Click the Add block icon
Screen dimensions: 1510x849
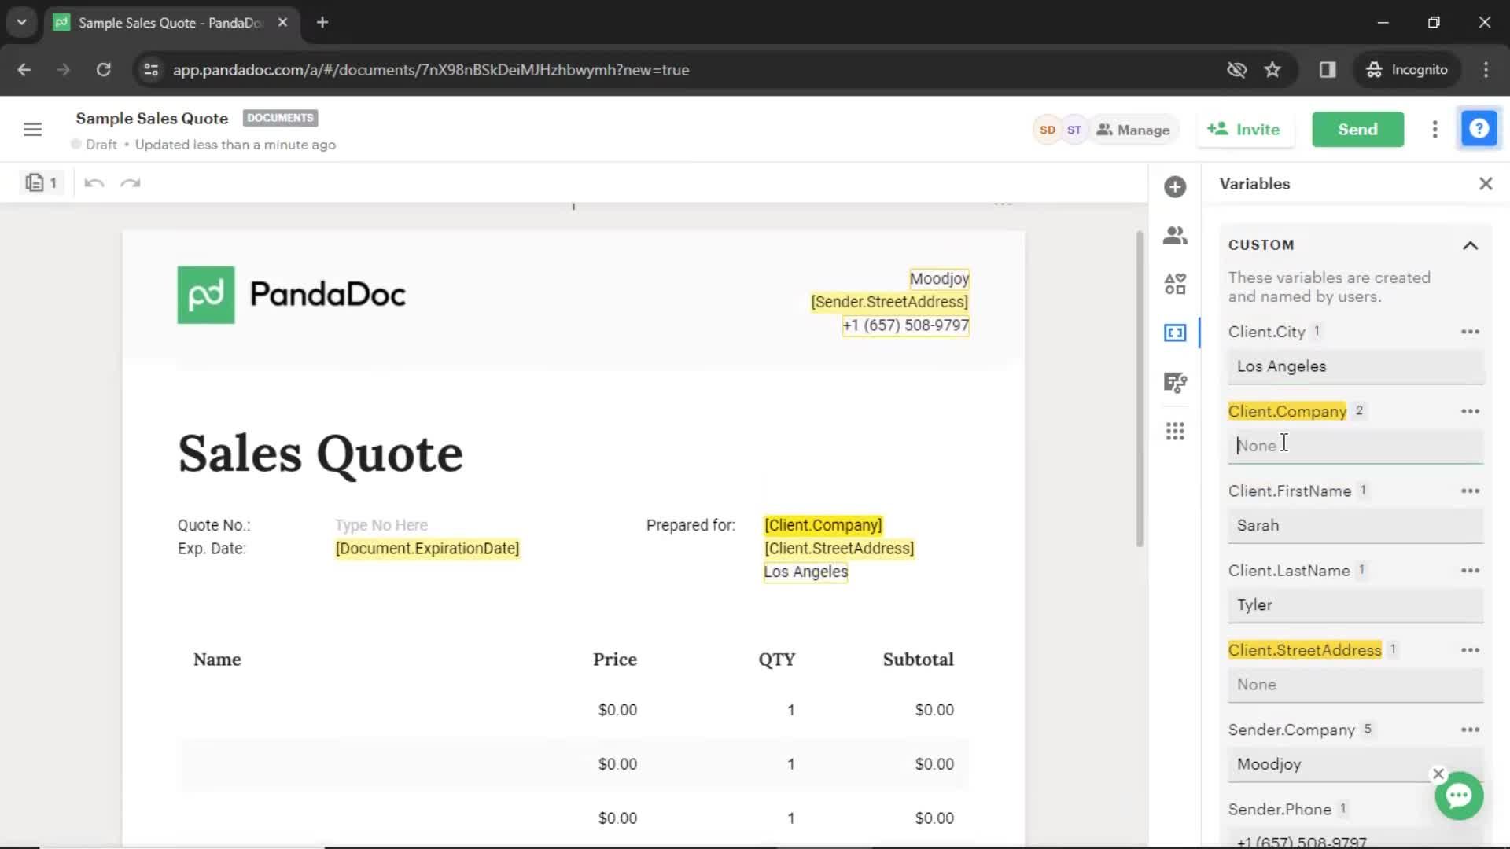pyautogui.click(x=1174, y=186)
